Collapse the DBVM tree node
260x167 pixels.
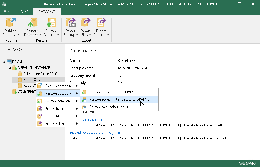pyautogui.click(x=4, y=62)
